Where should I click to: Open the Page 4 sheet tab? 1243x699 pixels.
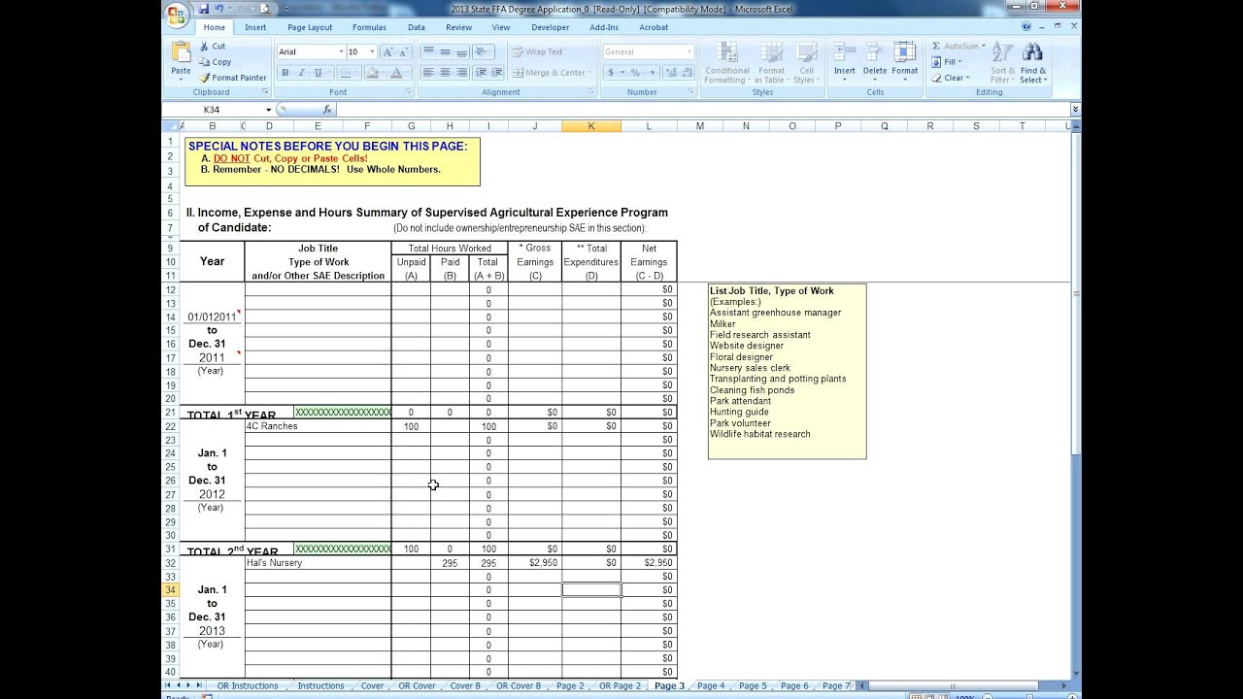point(711,685)
